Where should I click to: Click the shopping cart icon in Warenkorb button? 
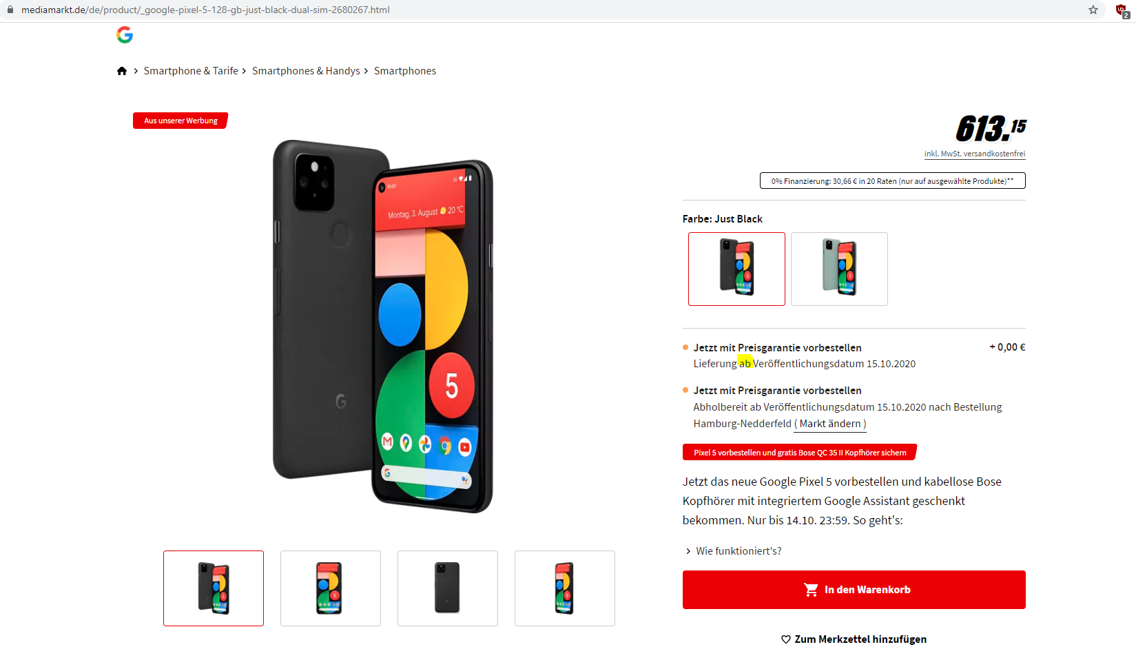tap(811, 590)
